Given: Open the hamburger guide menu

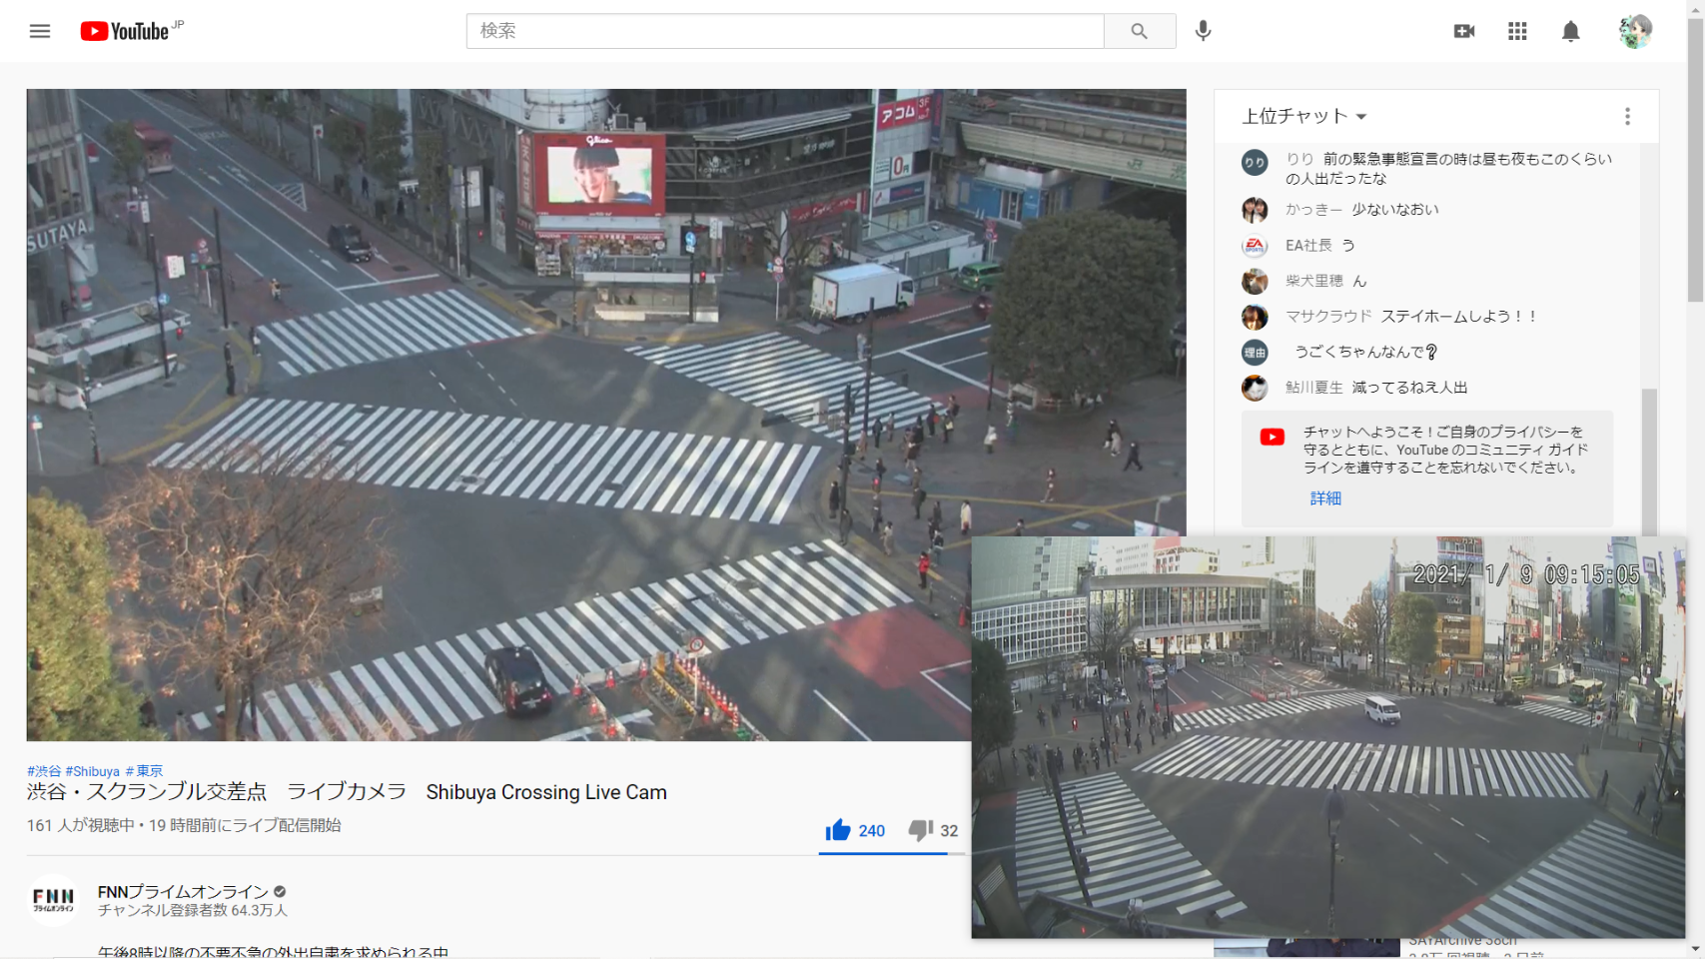Looking at the screenshot, I should (40, 31).
